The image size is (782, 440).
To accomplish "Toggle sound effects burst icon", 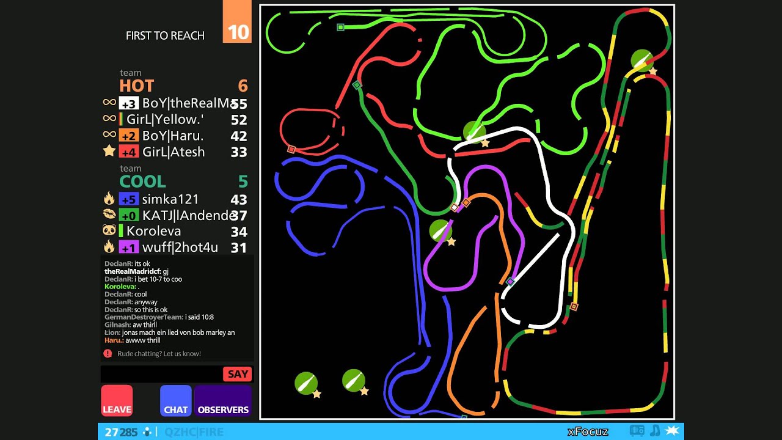I will (673, 431).
